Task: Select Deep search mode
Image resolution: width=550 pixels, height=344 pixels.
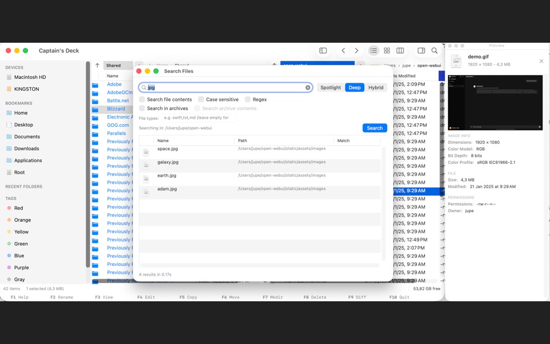Action: click(354, 87)
